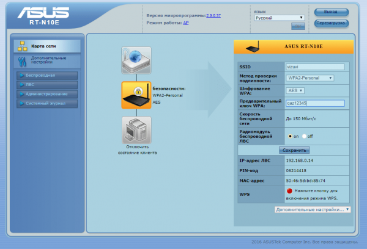Viewport: 367px width, 249px height.
Task: Click the До 150 Мбит/с speed value
Action: tap(301, 118)
